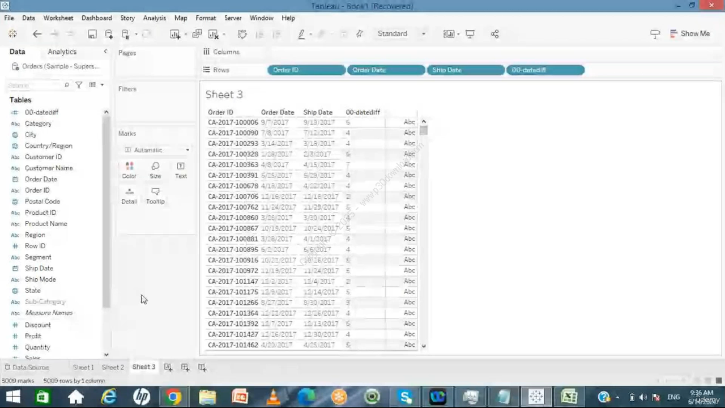
Task: Switch to the Sheet 1 tab
Action: [83, 367]
